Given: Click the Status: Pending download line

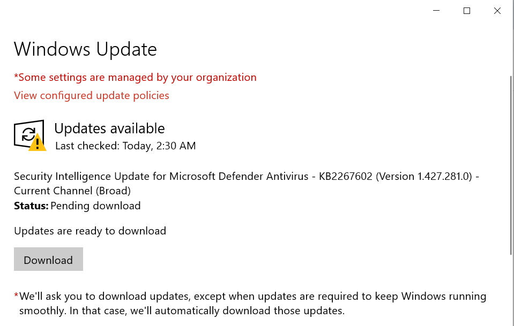Looking at the screenshot, I should pyautogui.click(x=78, y=206).
